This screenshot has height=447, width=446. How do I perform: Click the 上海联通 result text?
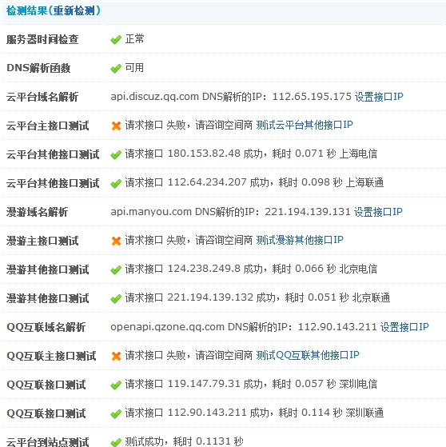[364, 182]
